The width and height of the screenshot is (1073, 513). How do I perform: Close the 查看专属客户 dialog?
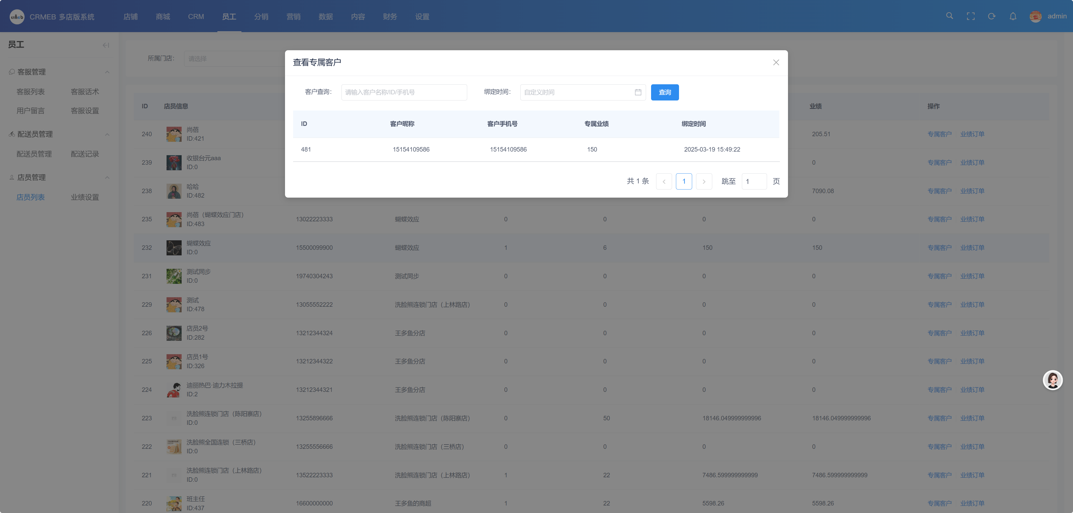[x=776, y=63]
